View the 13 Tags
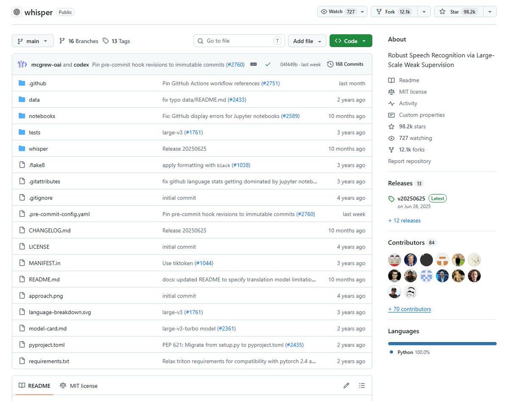 (x=116, y=41)
